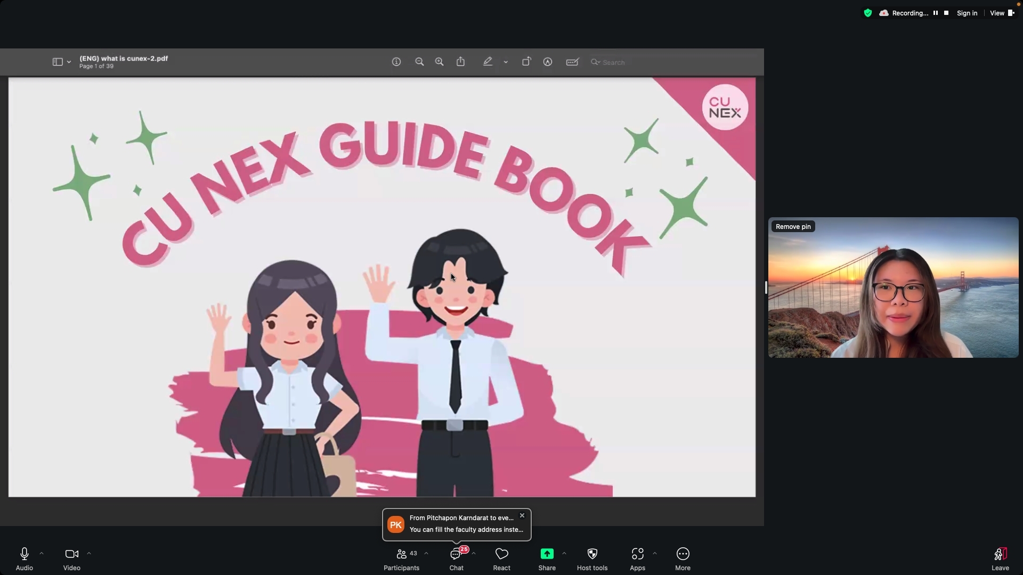The image size is (1023, 575).
Task: Open React emoji reactions
Action: click(501, 554)
